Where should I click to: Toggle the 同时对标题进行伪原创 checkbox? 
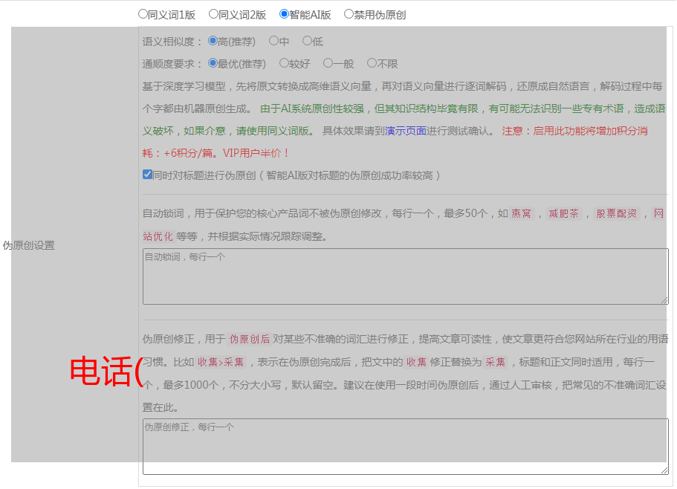tap(147, 175)
